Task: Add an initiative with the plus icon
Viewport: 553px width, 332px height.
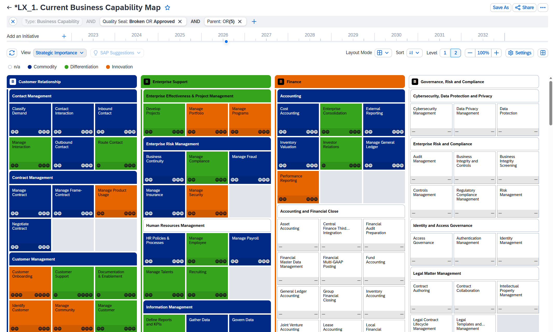Action: coord(64,36)
